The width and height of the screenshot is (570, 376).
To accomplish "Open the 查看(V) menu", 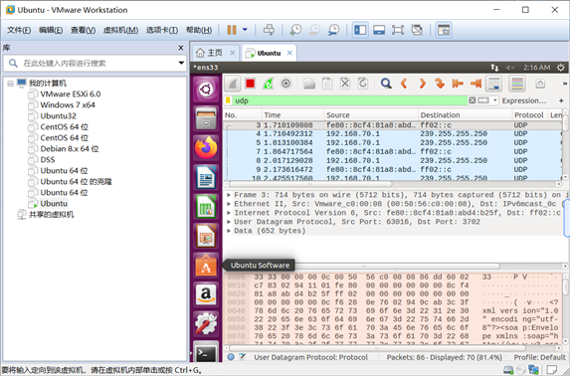I will (83, 30).
